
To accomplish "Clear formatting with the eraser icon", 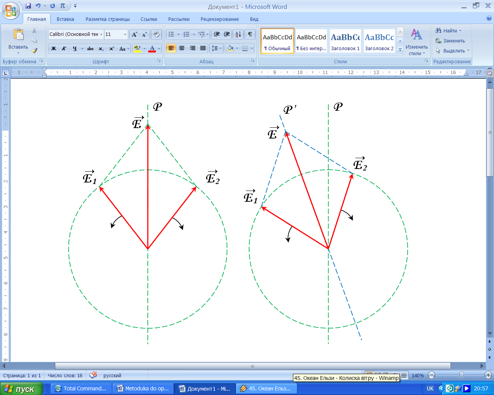I will [x=156, y=34].
